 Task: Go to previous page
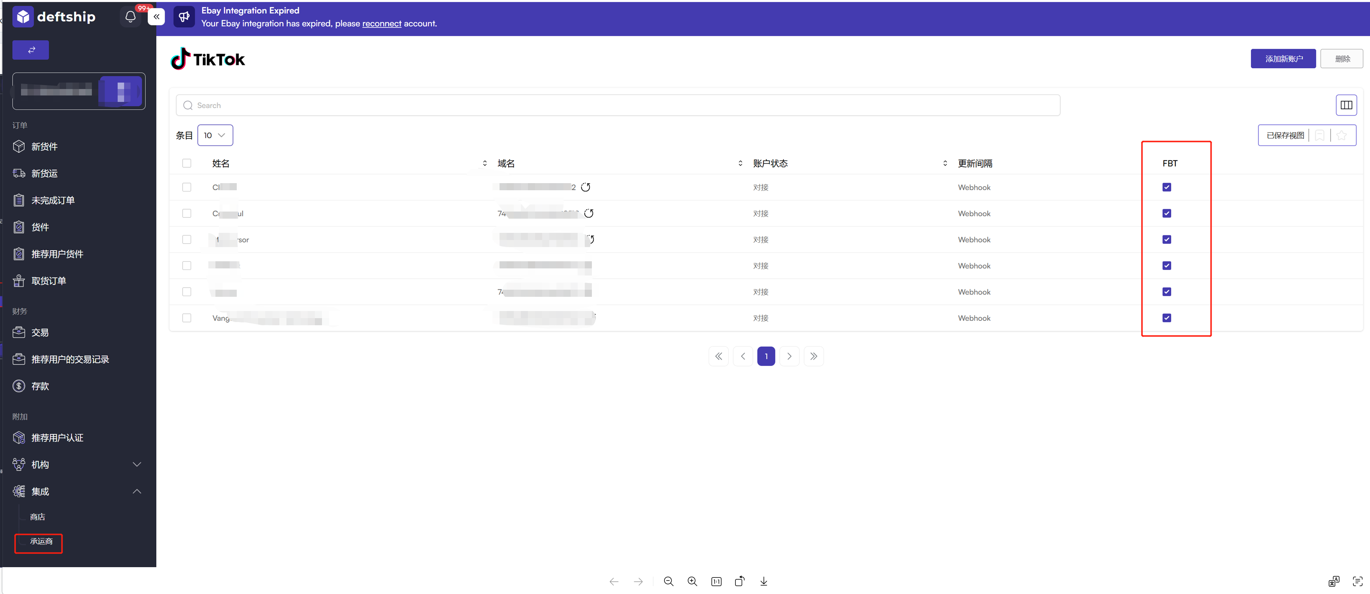743,356
